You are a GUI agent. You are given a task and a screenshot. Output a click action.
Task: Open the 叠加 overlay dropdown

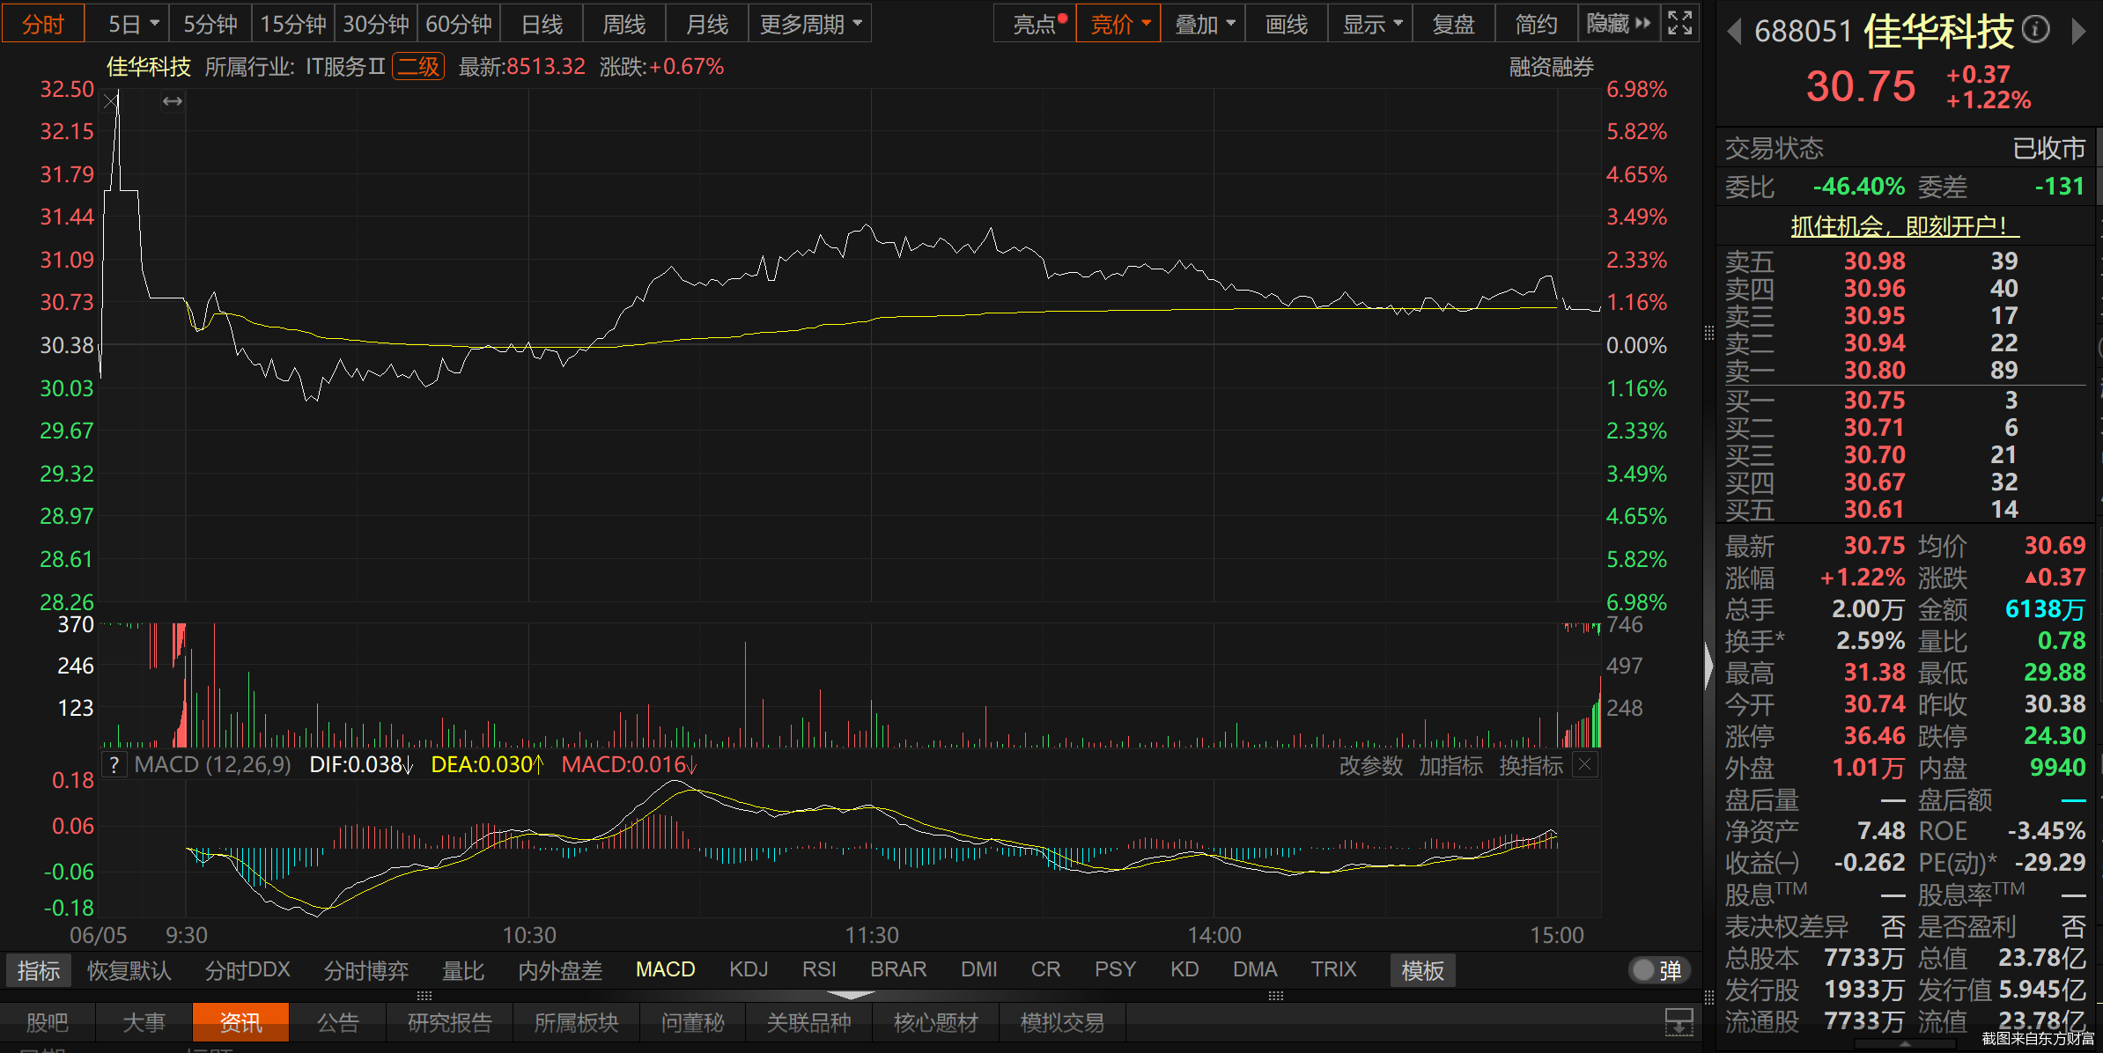[x=1203, y=24]
